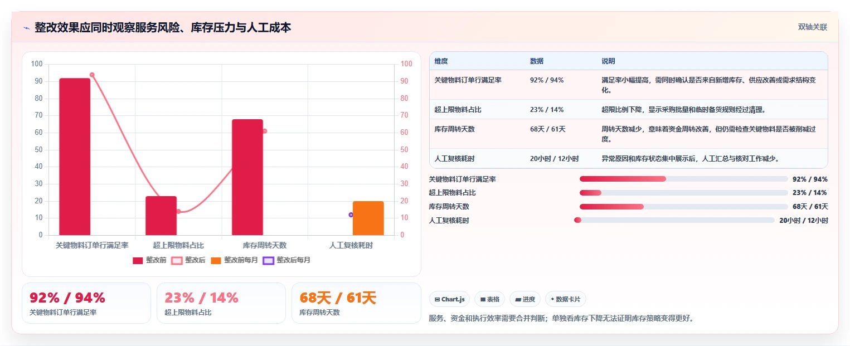Click table value 68天 / 61天
The height and width of the screenshot is (346, 850).
point(548,129)
